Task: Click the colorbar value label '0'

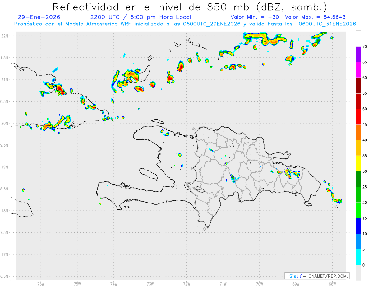Action: click(x=363, y=265)
